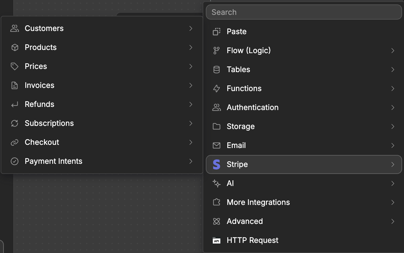Expand the More Integrations chevron arrow
This screenshot has height=253, width=404.
pos(393,202)
